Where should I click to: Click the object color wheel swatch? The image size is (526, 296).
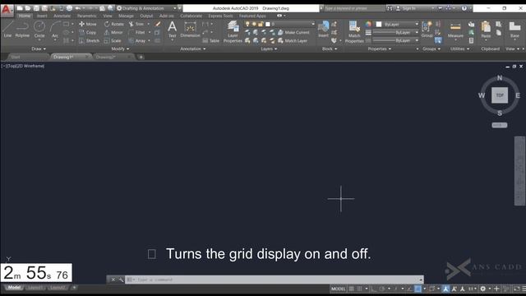pos(368,24)
